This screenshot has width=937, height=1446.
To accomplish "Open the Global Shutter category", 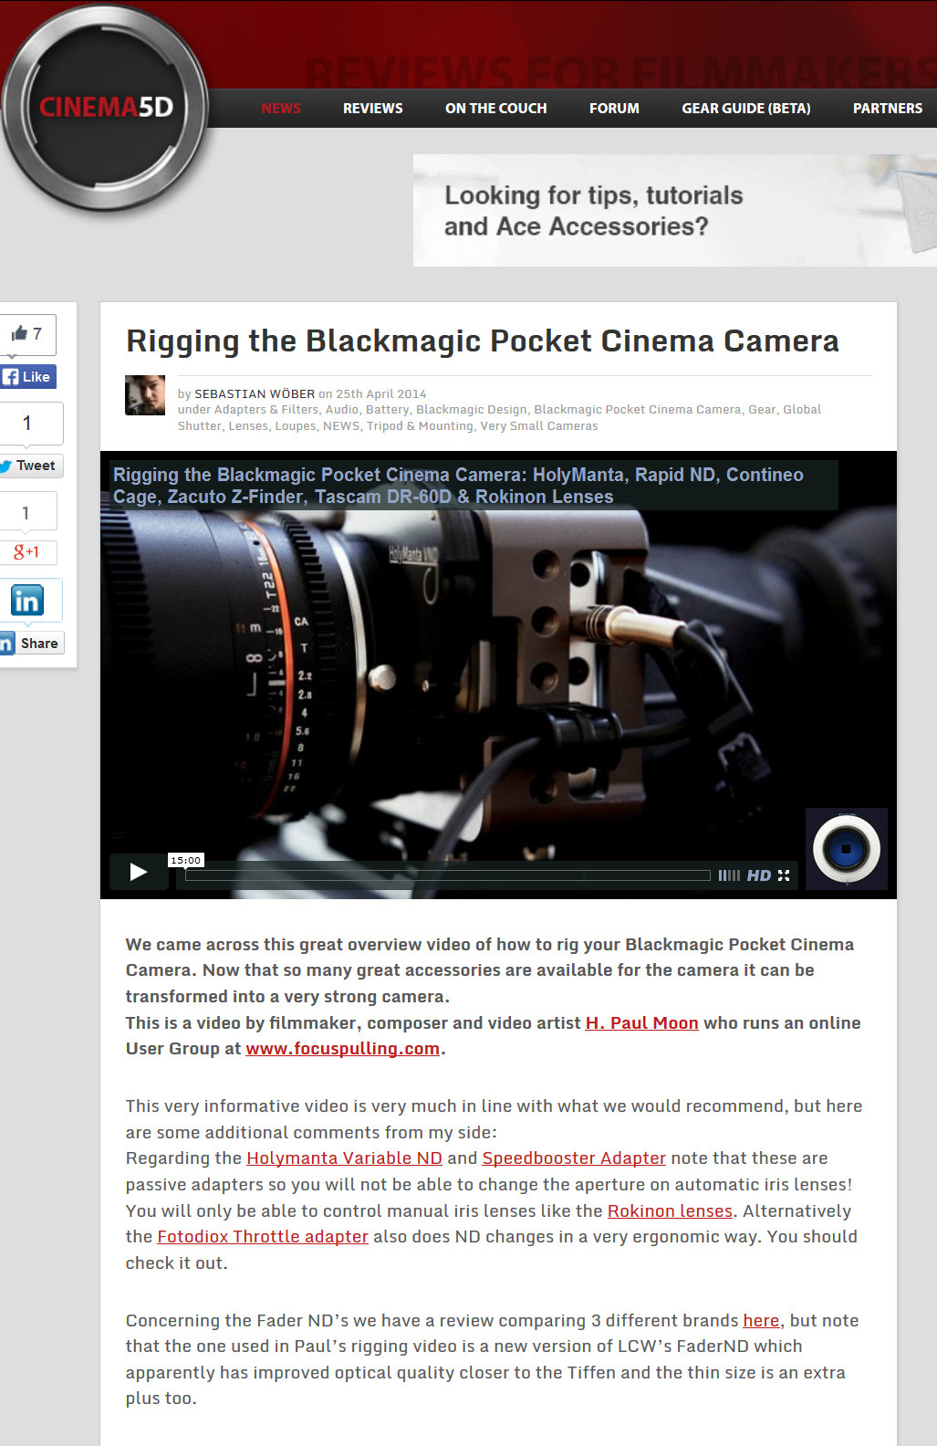I will point(500,418).
